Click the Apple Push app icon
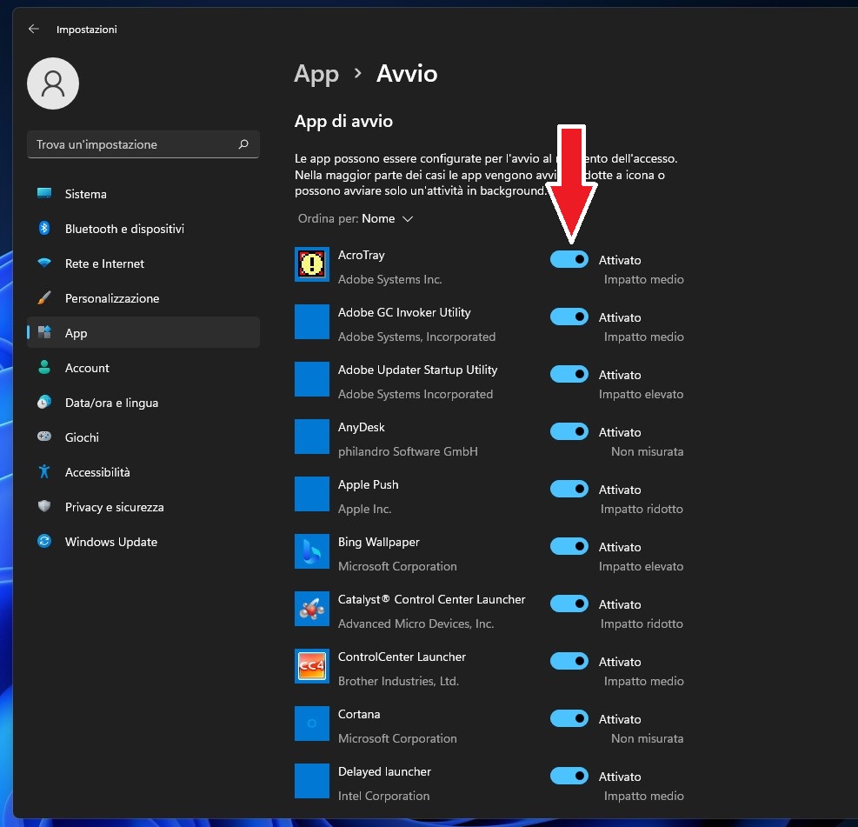Image resolution: width=858 pixels, height=827 pixels. pos(312,494)
